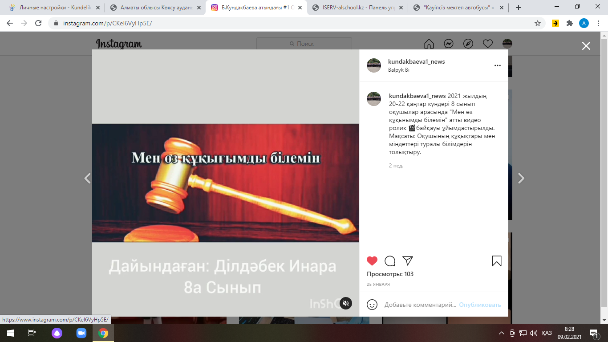Open Explore compass icon
Screen dimensions: 608x342
468,44
